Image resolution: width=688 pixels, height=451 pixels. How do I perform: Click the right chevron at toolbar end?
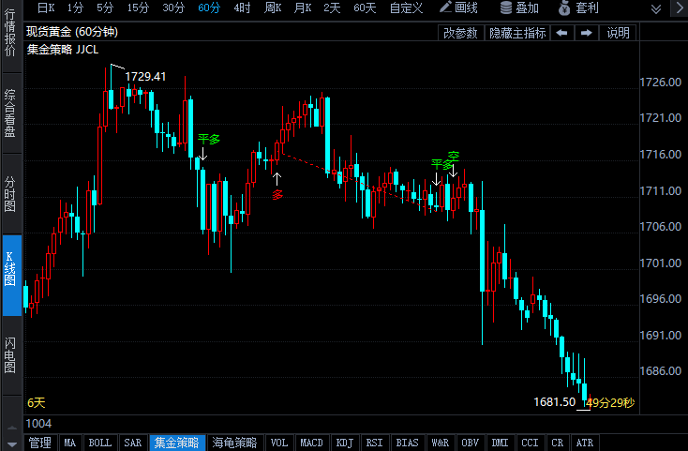(680, 8)
